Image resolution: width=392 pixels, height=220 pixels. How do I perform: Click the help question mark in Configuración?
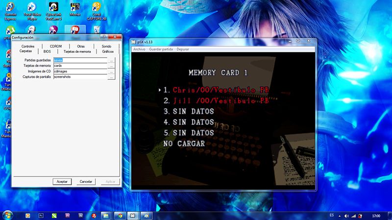104,37
